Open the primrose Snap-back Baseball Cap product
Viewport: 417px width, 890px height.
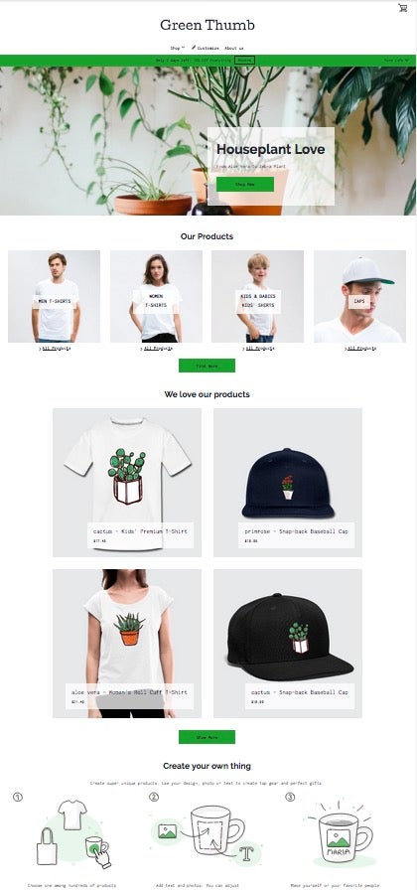(288, 483)
